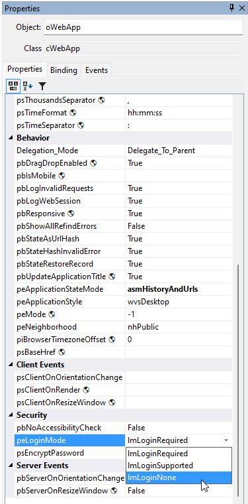This screenshot has width=248, height=504.
Task: Click globe icon beside pbServerOnResizeWindow
Action: pyautogui.click(x=114, y=491)
